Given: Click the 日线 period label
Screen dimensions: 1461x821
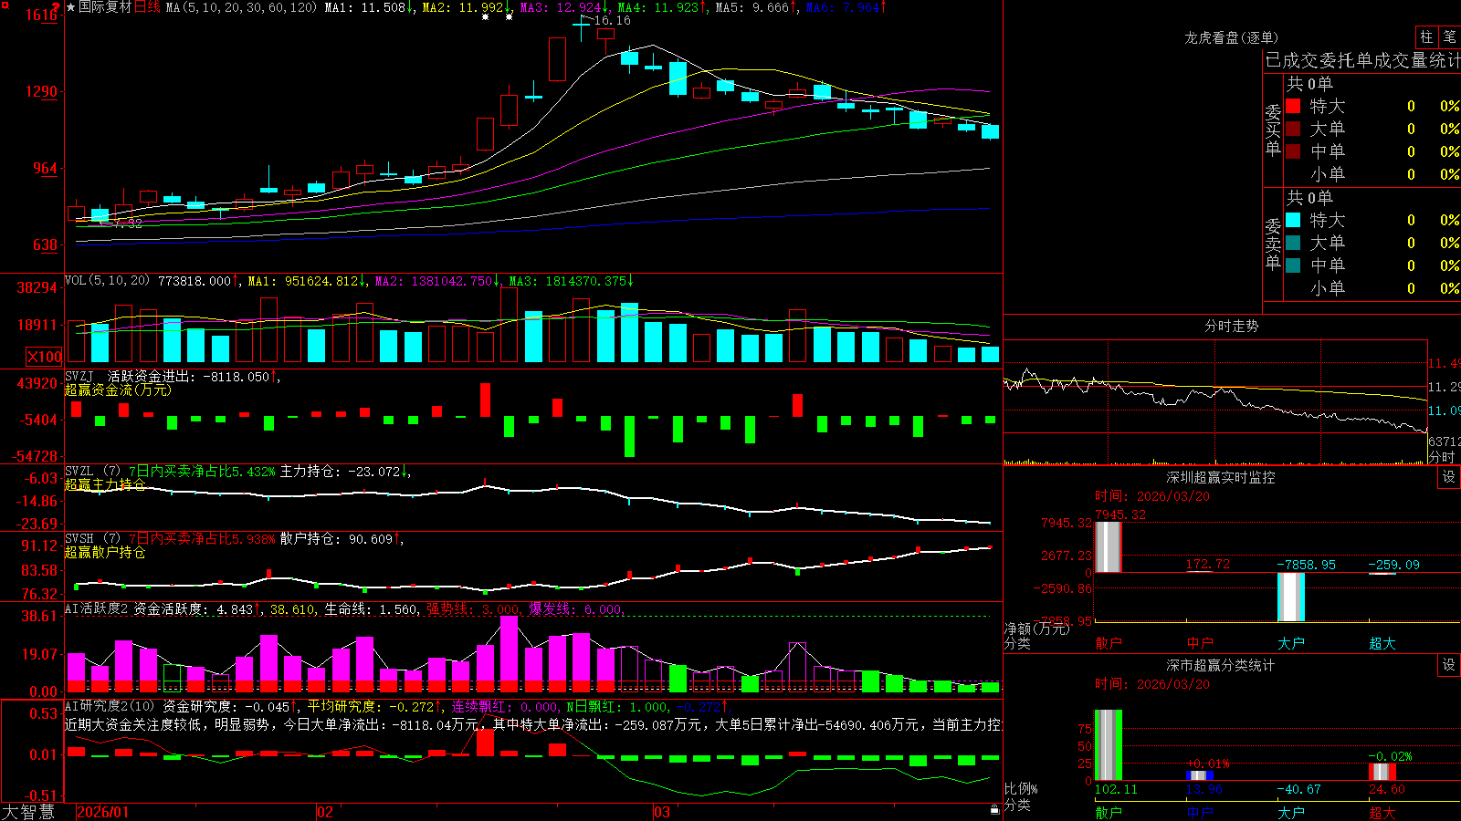Looking at the screenshot, I should tap(147, 7).
